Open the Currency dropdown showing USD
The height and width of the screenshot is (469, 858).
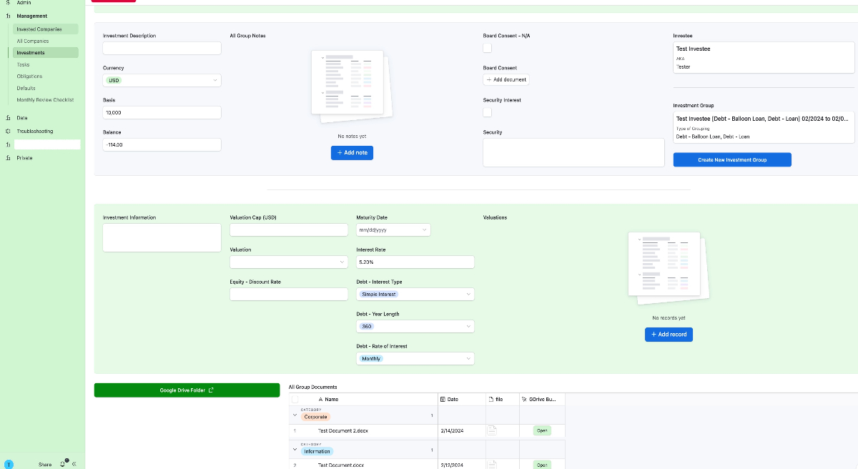(162, 80)
